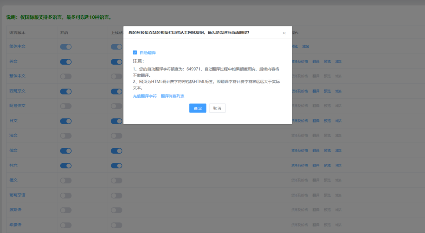Click the 域名 link in the 德文 row

338,180
